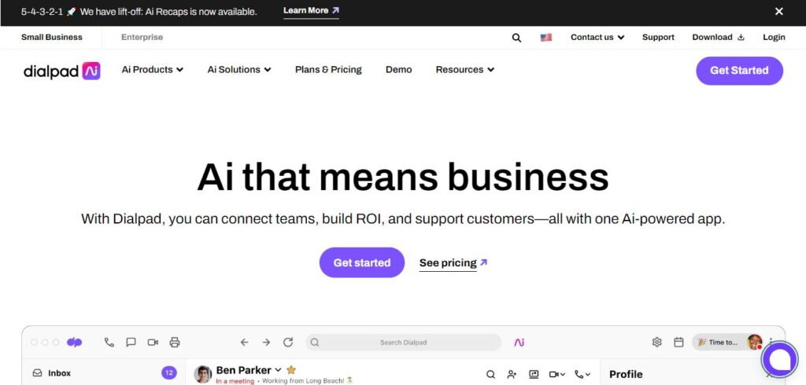Image resolution: width=806 pixels, height=385 pixels.
Task: Click the phone icon in app toolbar
Action: point(109,343)
